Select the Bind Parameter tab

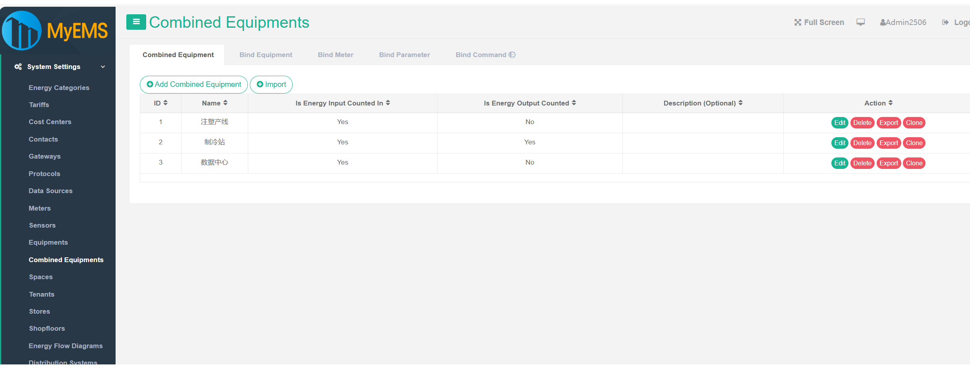[x=404, y=55]
